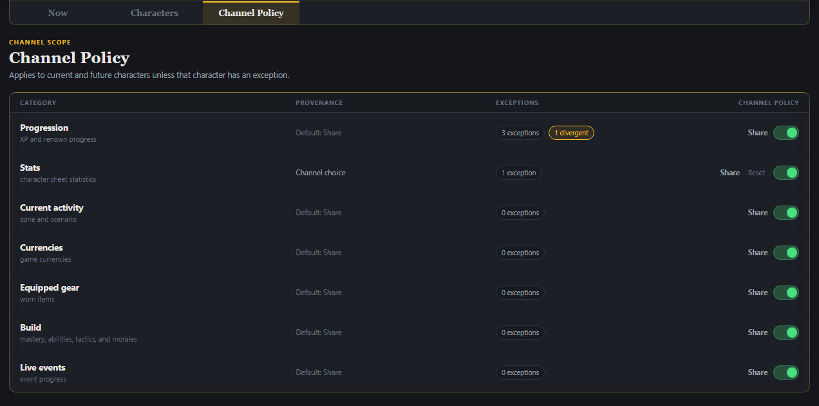Open Equipped gear's 0 exceptions badge
This screenshot has width=819, height=406.
(520, 293)
